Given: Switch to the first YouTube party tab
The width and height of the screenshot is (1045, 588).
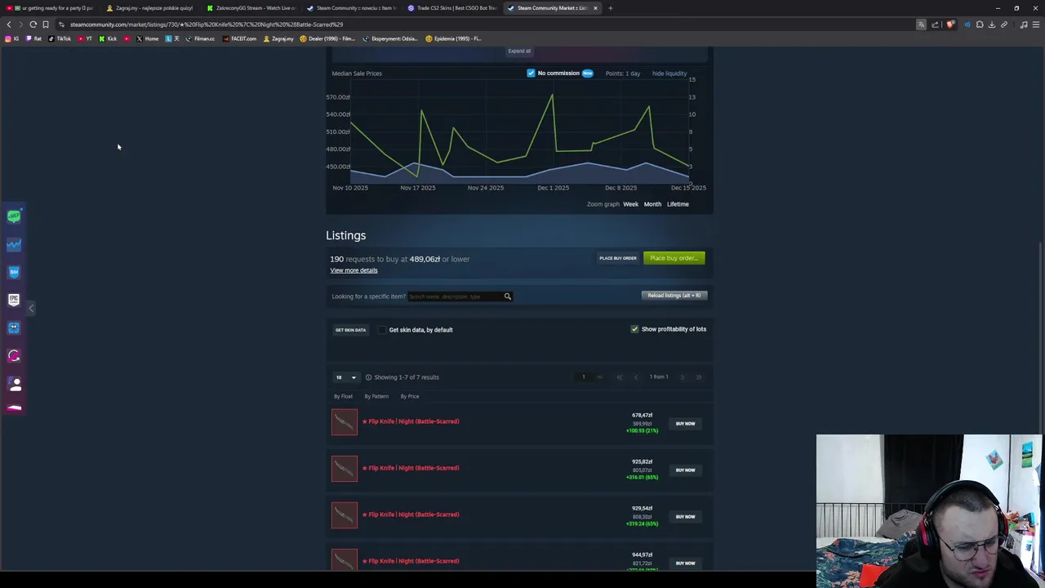Looking at the screenshot, I should [51, 8].
